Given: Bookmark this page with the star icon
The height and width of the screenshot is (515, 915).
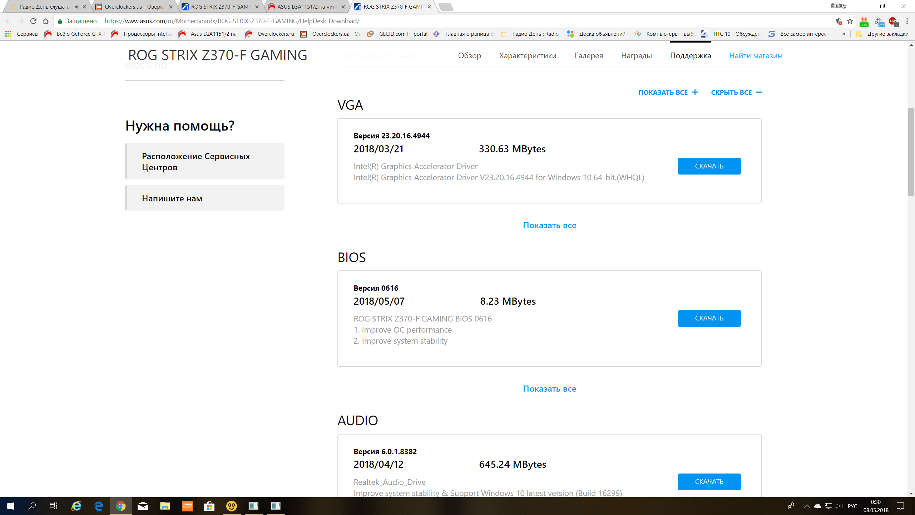Looking at the screenshot, I should pos(850,21).
